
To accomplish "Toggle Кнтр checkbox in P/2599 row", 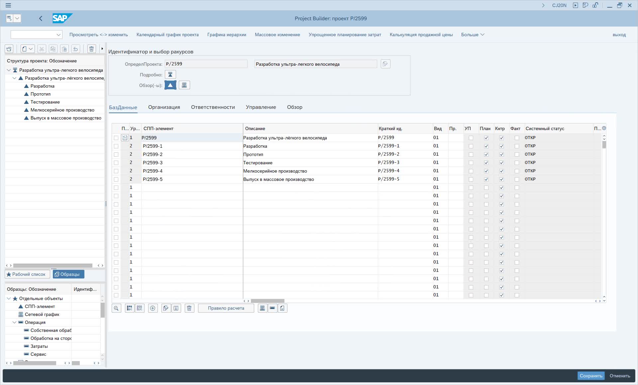I will 501,138.
